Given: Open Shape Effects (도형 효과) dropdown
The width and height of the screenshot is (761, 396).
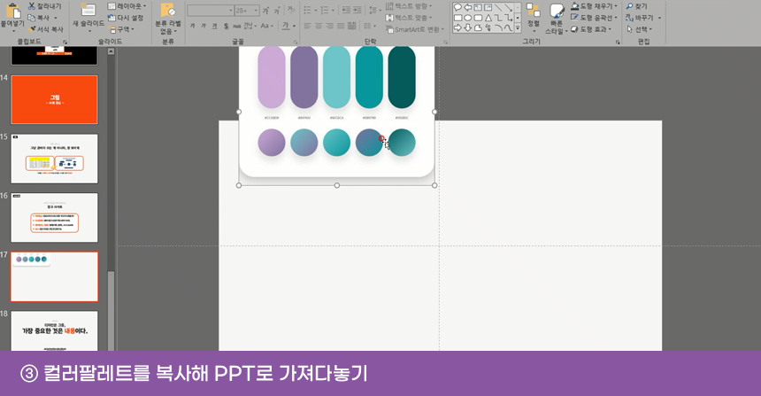Looking at the screenshot, I should click(592, 29).
